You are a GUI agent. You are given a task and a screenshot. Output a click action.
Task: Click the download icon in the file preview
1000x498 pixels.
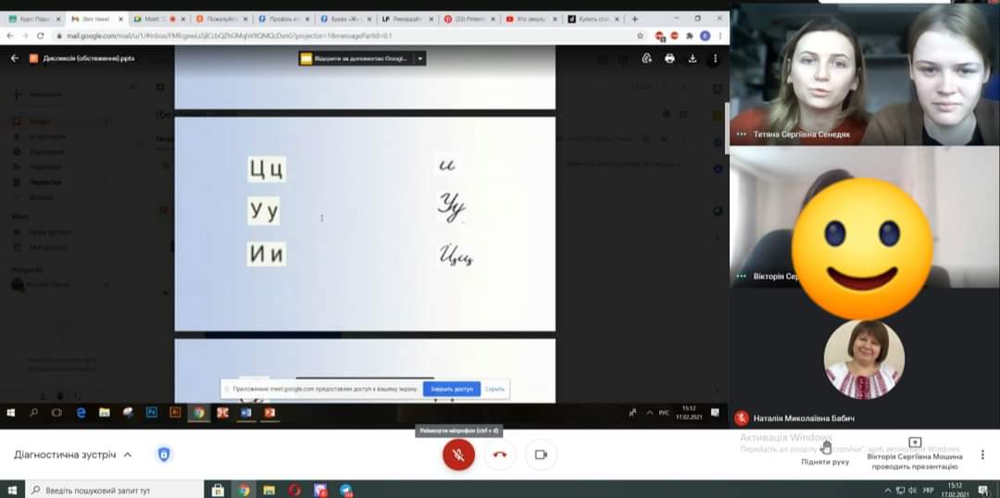point(692,58)
